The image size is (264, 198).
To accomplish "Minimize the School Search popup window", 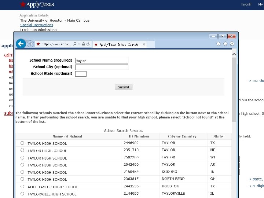I will pyautogui.click(x=213, y=36).
